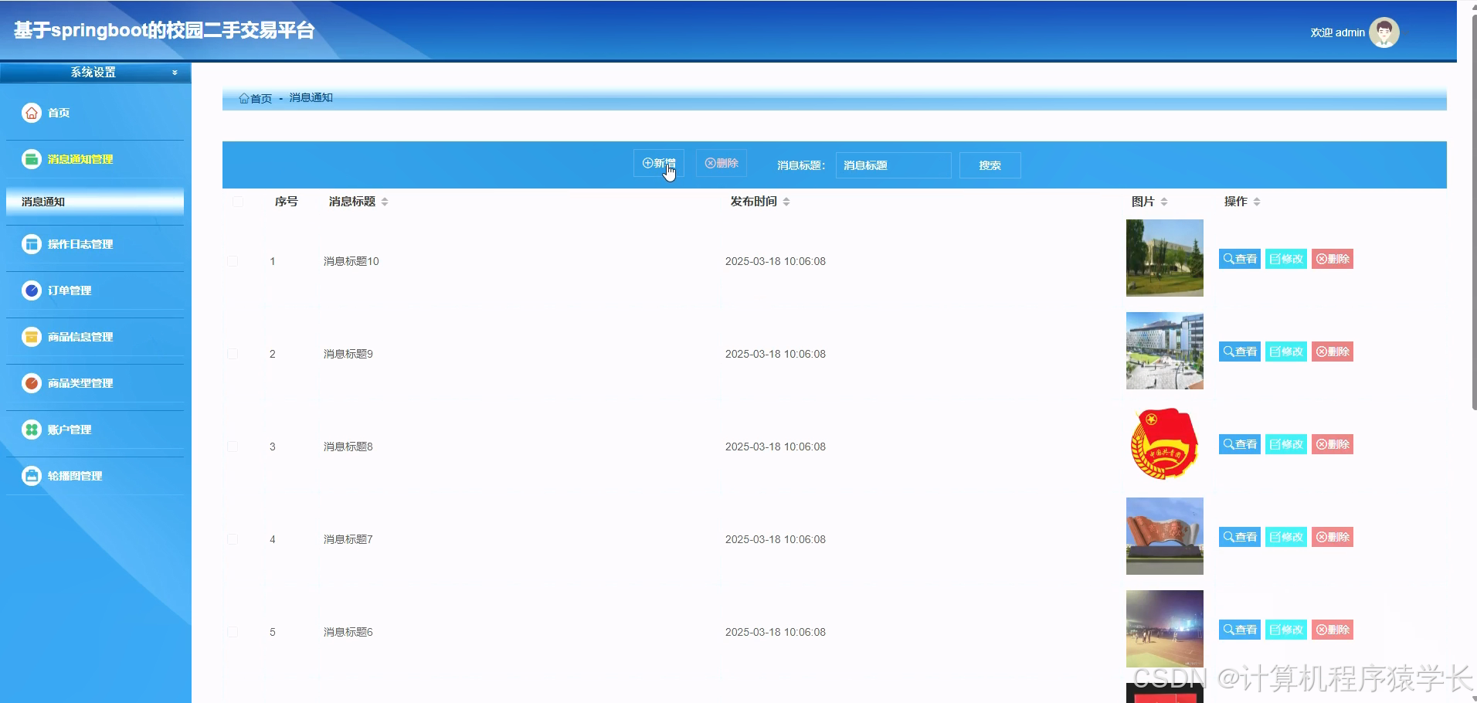
Task: Edit 消息标题6 with 修改
Action: click(x=1286, y=630)
